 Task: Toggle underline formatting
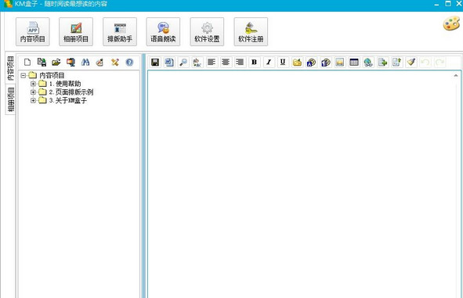coord(283,63)
